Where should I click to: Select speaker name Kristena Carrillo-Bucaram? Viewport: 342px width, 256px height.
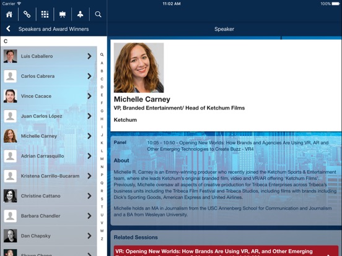tap(50, 176)
